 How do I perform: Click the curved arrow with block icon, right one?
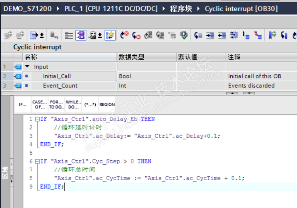[x=160, y=35]
